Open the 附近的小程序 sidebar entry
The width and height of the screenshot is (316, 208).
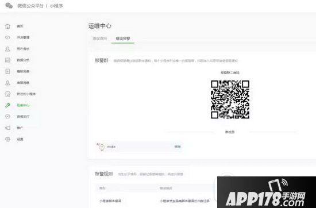coord(26,94)
